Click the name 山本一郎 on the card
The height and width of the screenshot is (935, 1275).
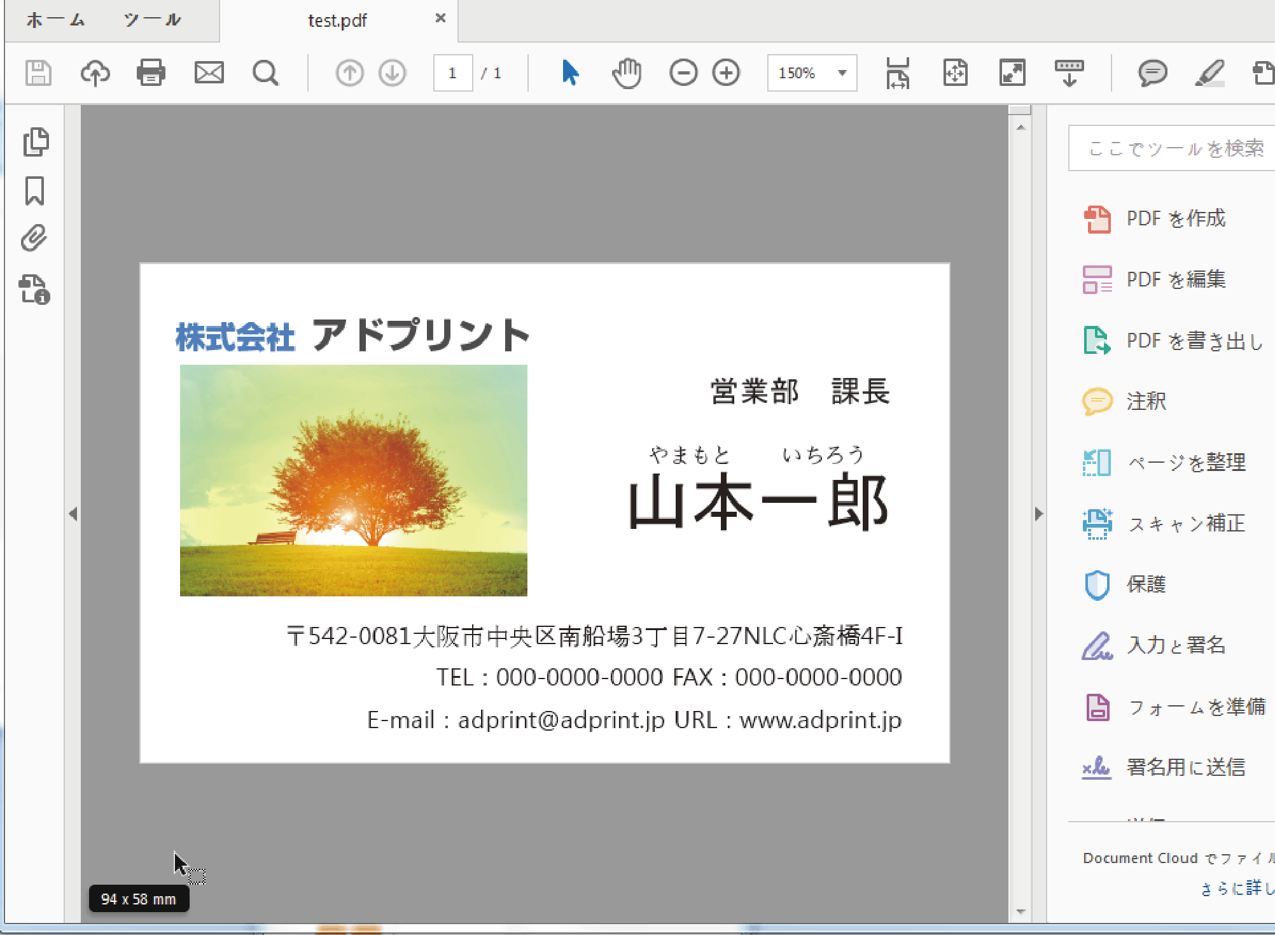click(x=758, y=502)
